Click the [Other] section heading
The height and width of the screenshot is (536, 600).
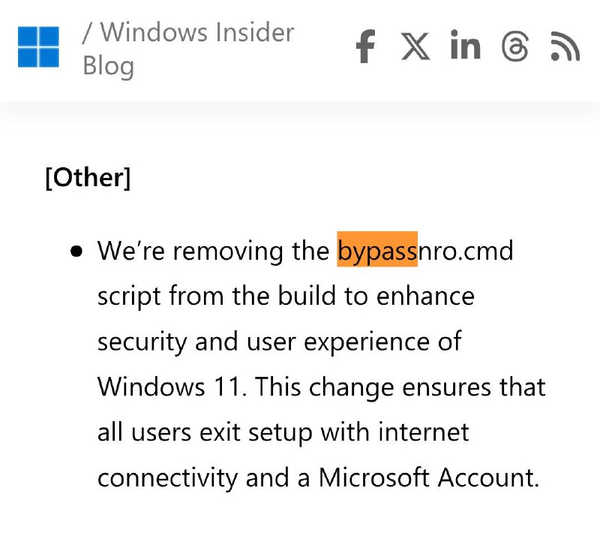(x=88, y=178)
